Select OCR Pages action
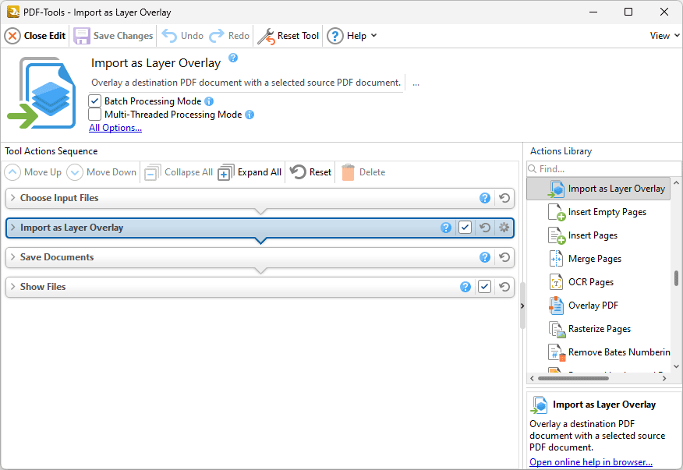 (x=599, y=282)
